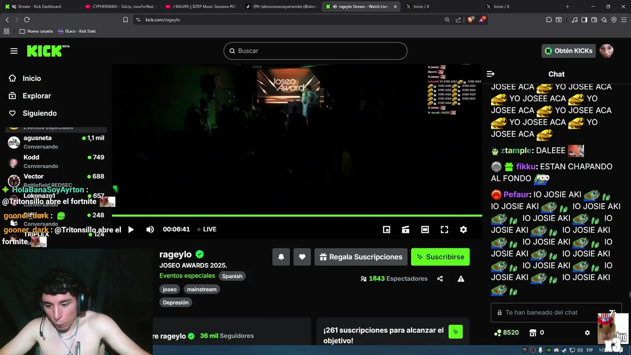Image resolution: width=631 pixels, height=355 pixels.
Task: Open Brave music playlist icon
Action: (574, 20)
